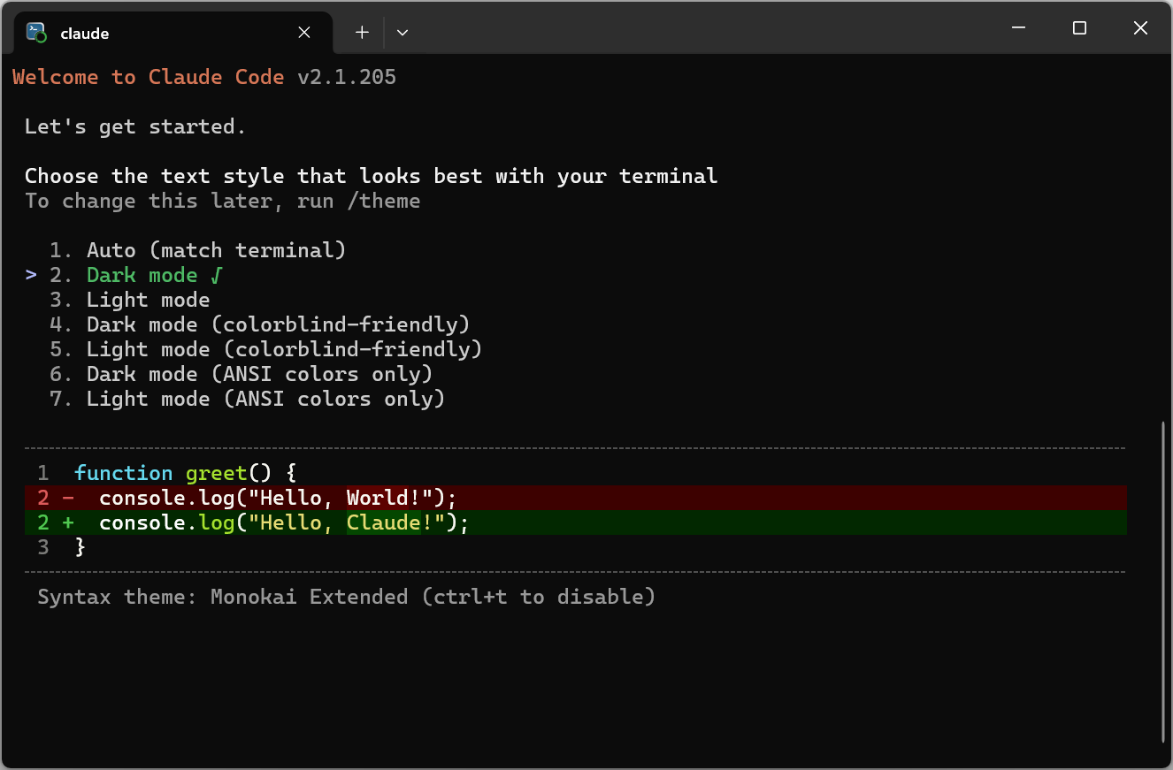Click the closing brace on line 3
This screenshot has height=770, width=1173.
(80, 547)
